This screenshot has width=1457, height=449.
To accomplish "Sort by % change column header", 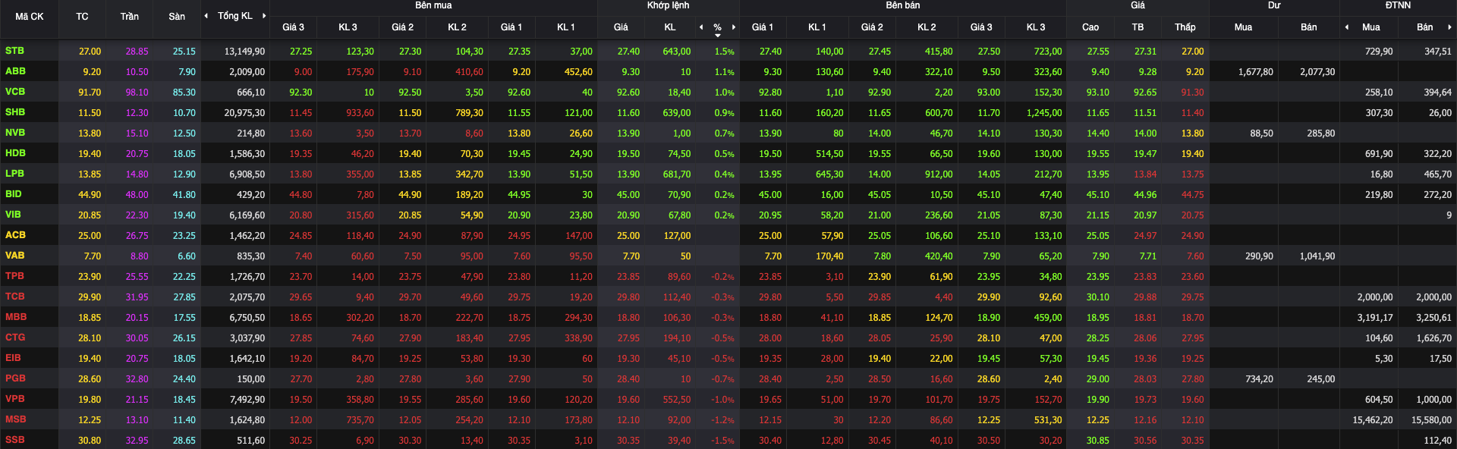I will click(717, 27).
